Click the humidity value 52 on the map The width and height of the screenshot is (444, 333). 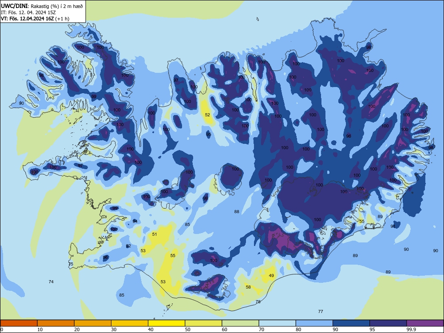pos(207,115)
